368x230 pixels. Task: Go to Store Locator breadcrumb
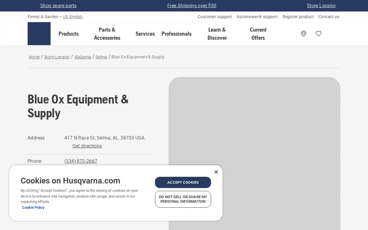[x=57, y=57]
